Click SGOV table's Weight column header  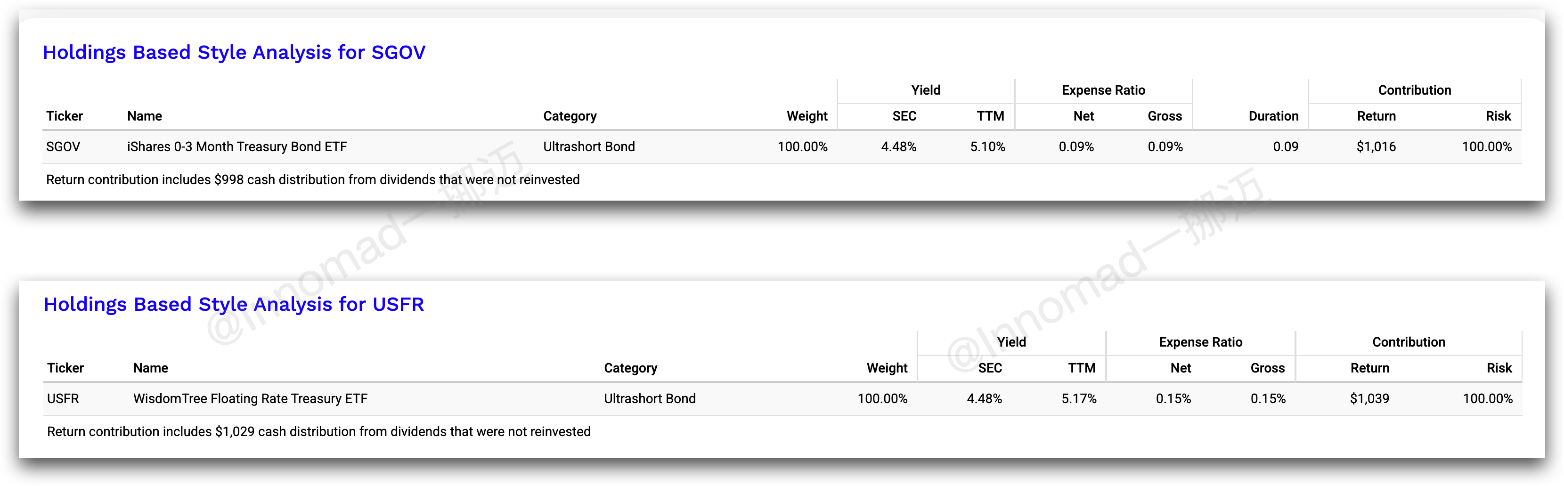[x=807, y=116]
